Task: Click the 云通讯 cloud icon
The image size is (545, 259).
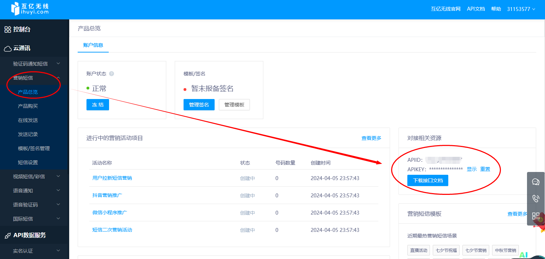Action: pos(8,49)
